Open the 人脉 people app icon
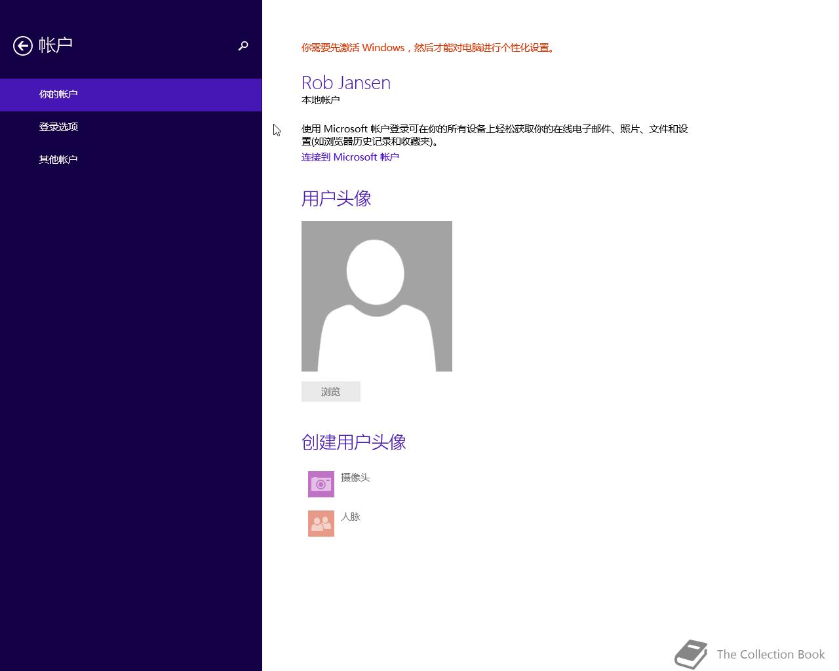The image size is (839, 671). [321, 524]
